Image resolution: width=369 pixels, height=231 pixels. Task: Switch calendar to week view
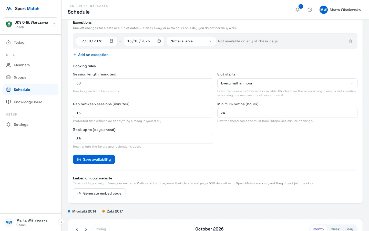click(x=335, y=229)
